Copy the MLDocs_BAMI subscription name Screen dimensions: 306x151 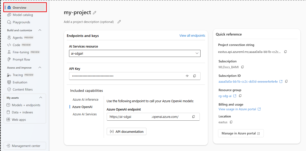pos(242,67)
